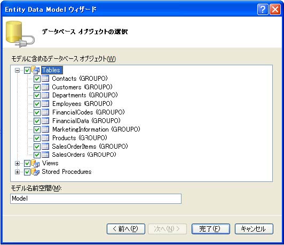The image size is (284, 245).
Task: Click the Employees table icon
Action: coord(45,104)
